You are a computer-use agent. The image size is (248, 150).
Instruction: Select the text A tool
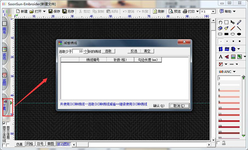pos(221,57)
